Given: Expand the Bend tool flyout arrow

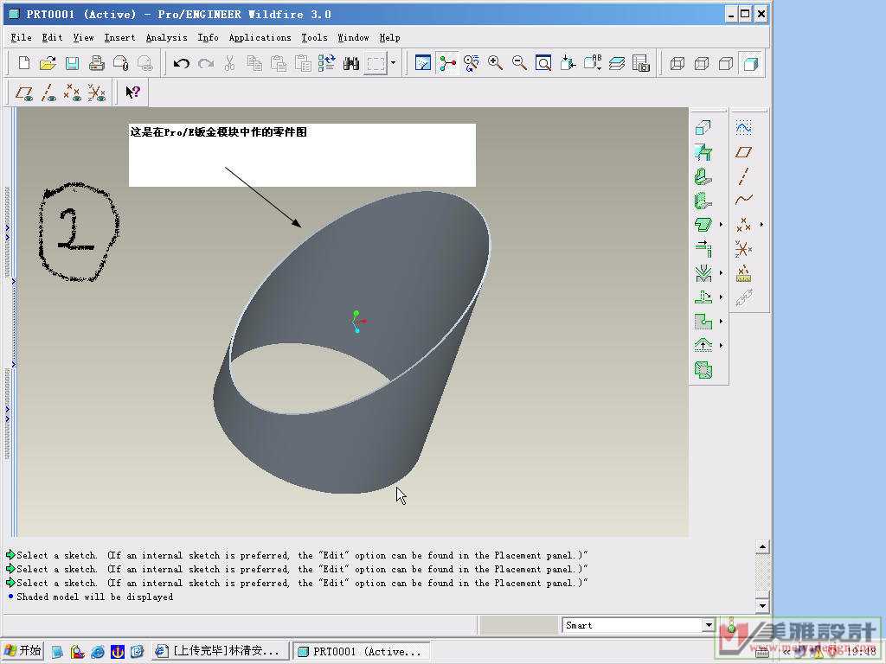Looking at the screenshot, I should click(721, 273).
